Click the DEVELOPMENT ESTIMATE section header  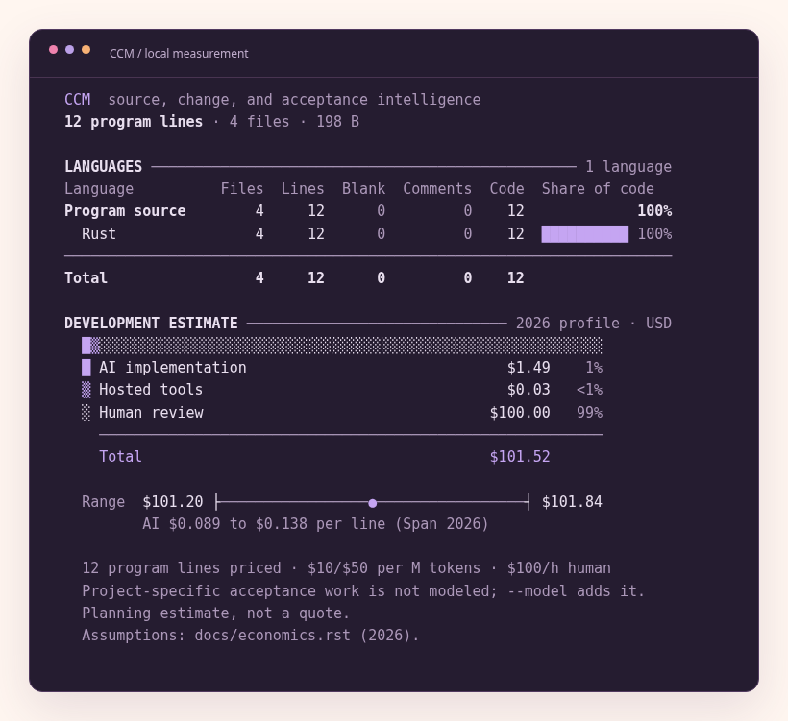click(x=151, y=323)
